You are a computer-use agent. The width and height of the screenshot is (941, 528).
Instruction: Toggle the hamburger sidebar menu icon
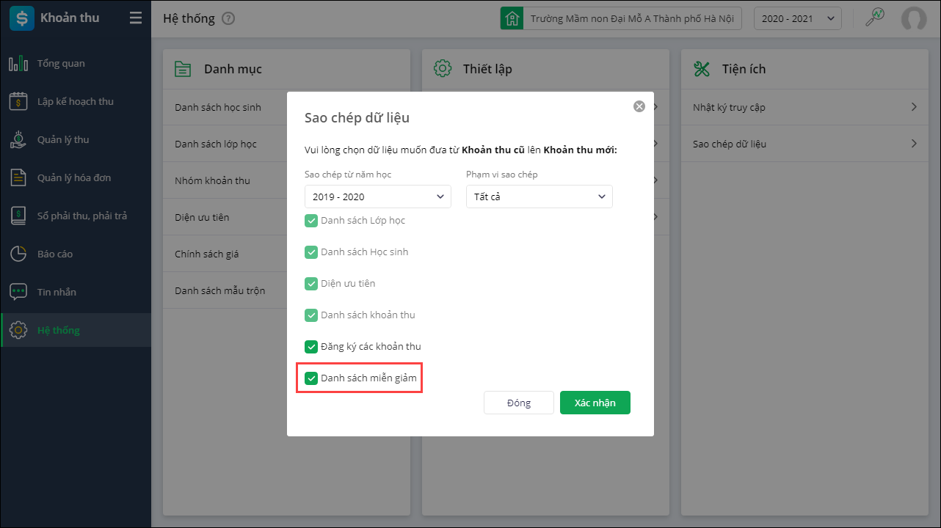[135, 18]
